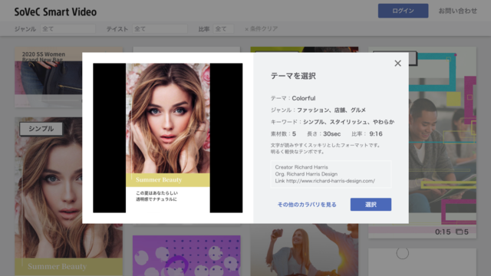491x276 pixels.
Task: Click the 0:15 duration label
Action: click(443, 232)
